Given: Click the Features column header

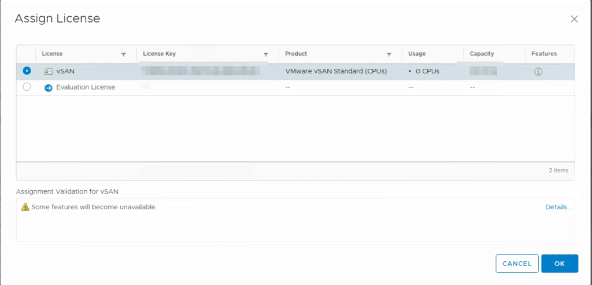Looking at the screenshot, I should (544, 54).
